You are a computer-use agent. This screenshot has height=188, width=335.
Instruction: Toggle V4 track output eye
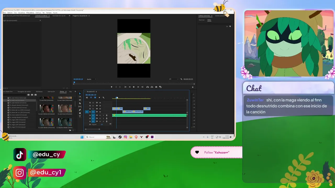click(x=100, y=103)
